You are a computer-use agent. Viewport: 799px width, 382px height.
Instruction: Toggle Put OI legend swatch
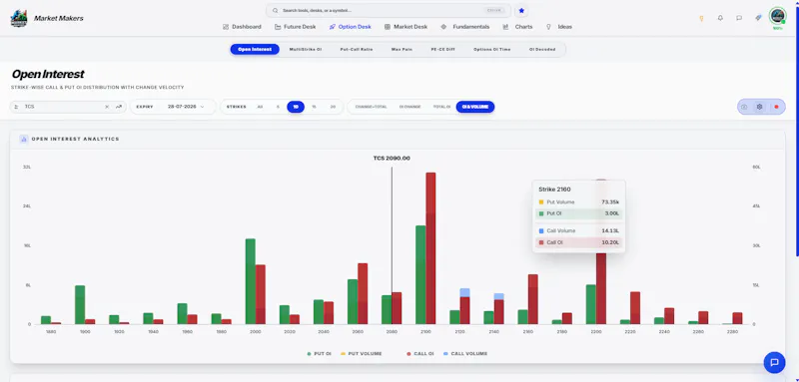[x=309, y=353]
